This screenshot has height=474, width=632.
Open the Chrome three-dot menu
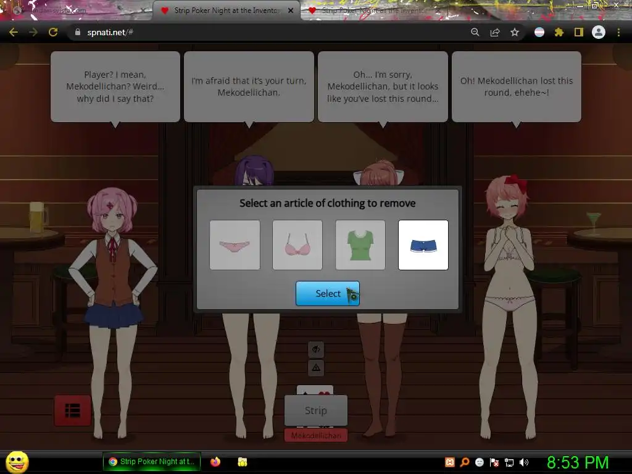(618, 32)
